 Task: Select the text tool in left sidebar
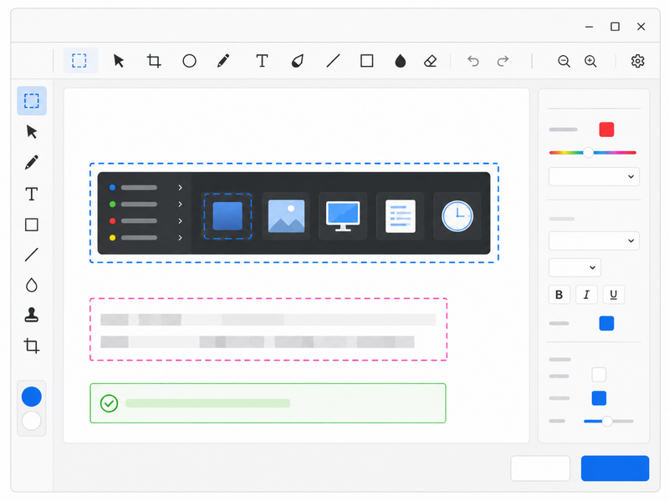(x=32, y=194)
